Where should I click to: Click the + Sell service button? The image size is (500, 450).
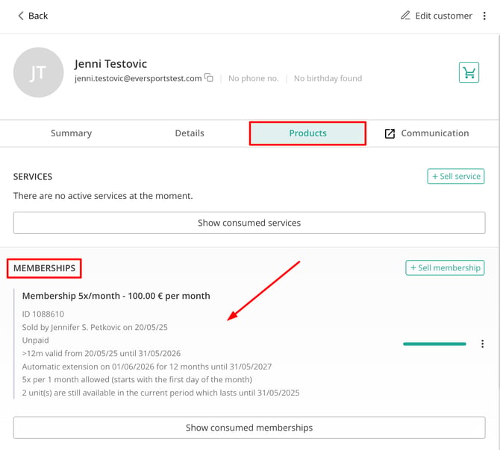[456, 177]
